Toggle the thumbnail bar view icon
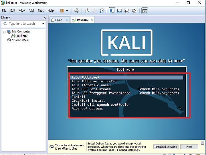The width and height of the screenshot is (206, 155). [119, 11]
